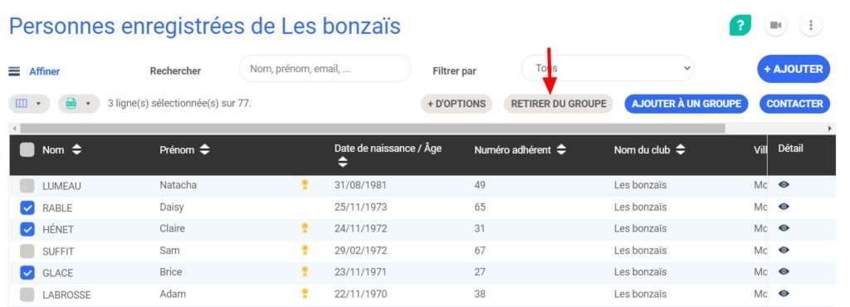Click the horizontal scrollbar above the table
This screenshot has width=850, height=307.
[373, 129]
